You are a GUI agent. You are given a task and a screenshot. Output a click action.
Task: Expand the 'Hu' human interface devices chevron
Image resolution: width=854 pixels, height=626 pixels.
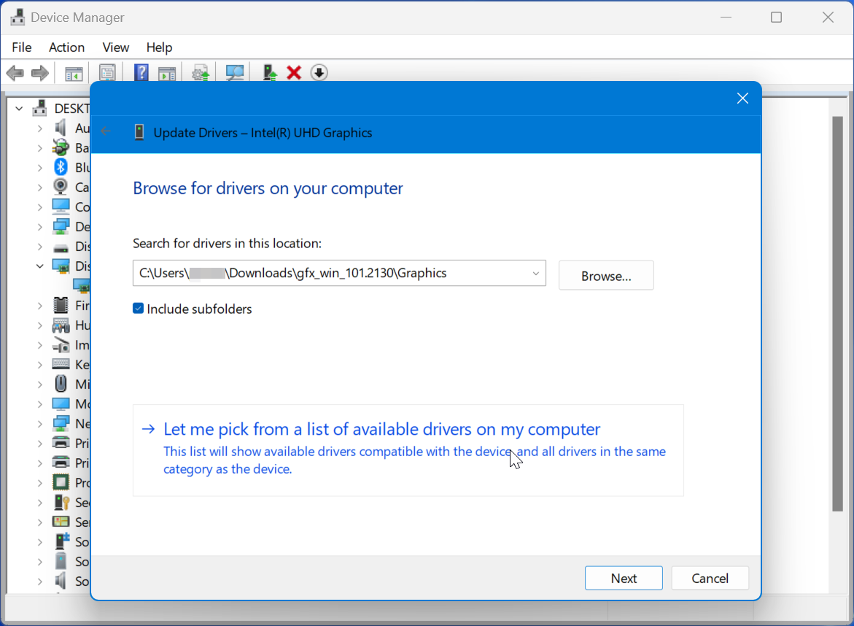[x=40, y=325]
